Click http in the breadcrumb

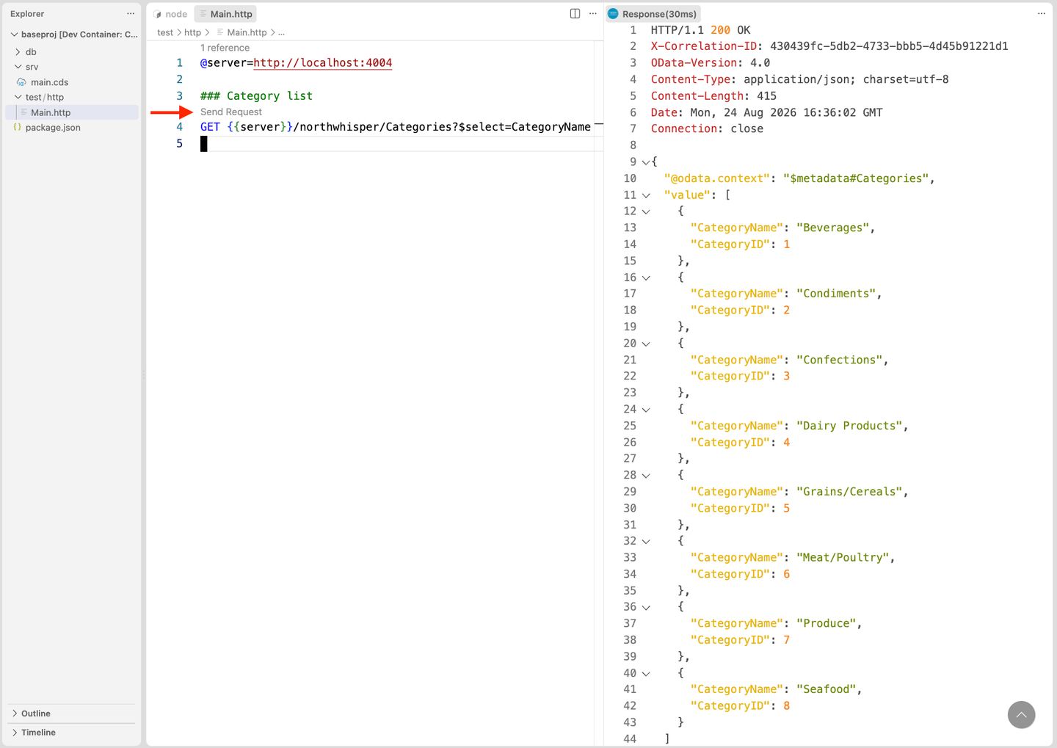click(x=192, y=32)
